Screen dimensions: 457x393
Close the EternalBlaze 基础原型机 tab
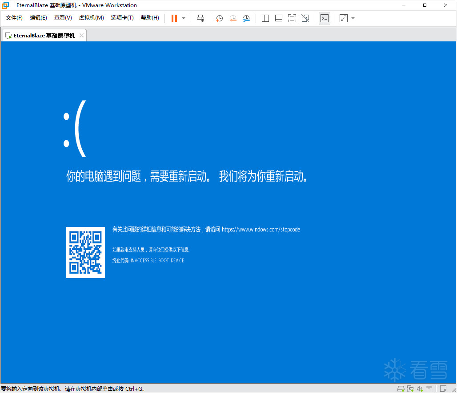click(82, 35)
